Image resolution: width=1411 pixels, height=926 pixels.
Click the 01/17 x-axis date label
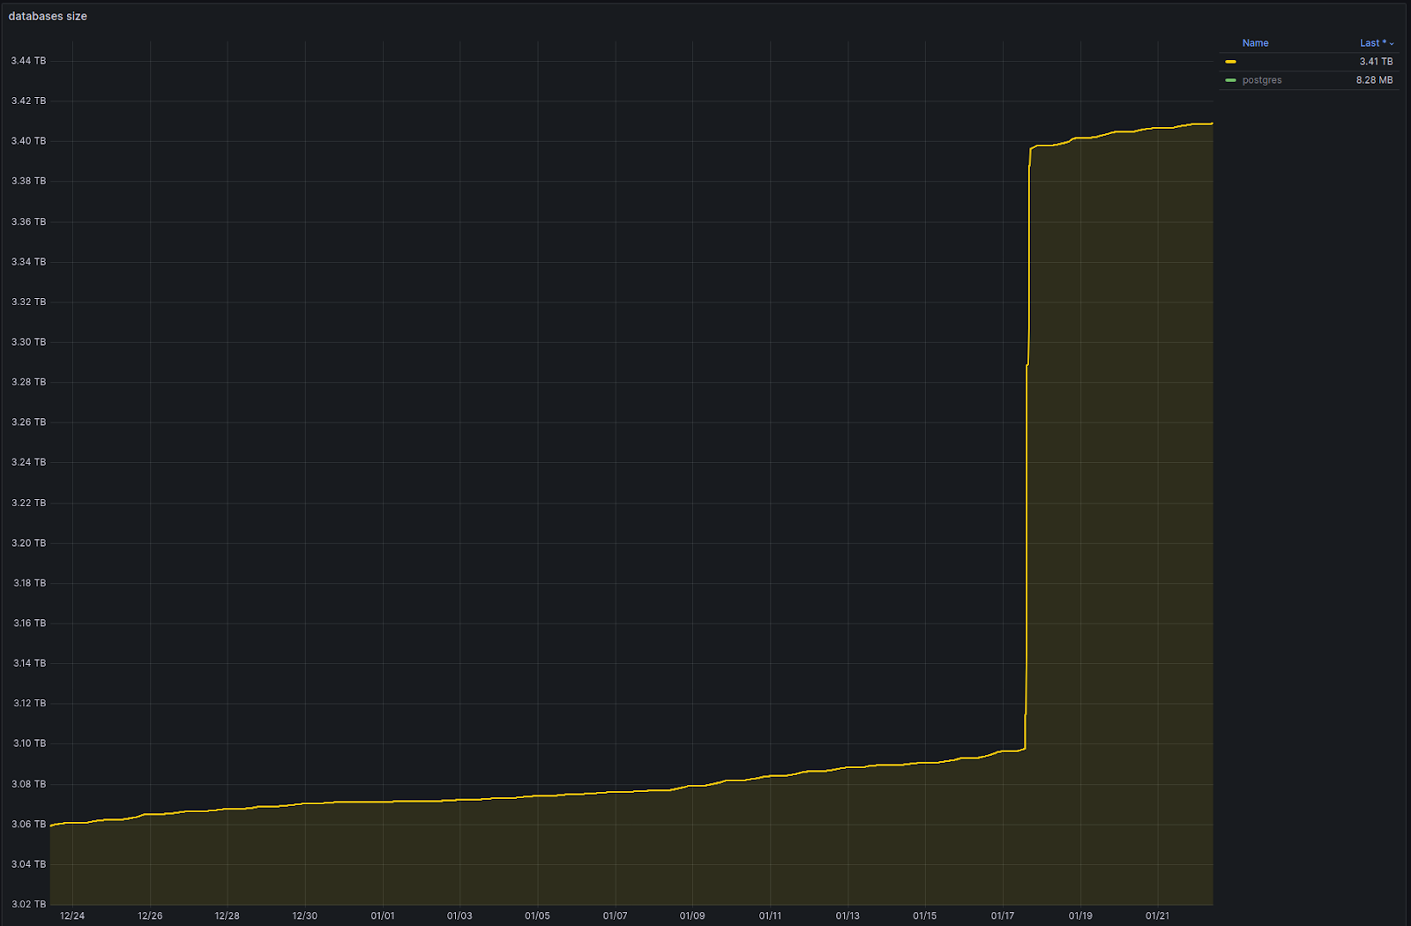1003,916
